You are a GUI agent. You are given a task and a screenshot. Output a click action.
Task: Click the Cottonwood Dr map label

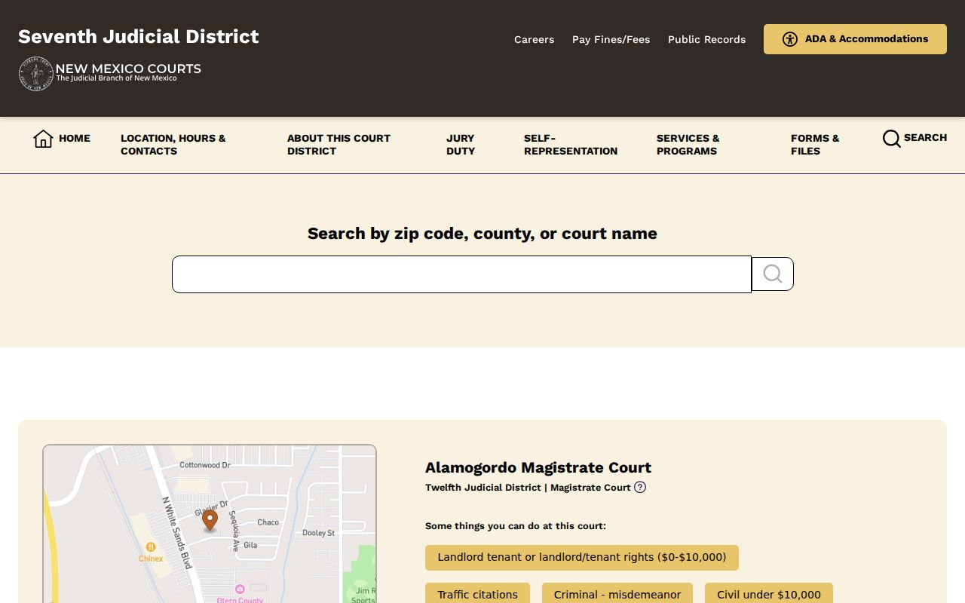(x=204, y=465)
